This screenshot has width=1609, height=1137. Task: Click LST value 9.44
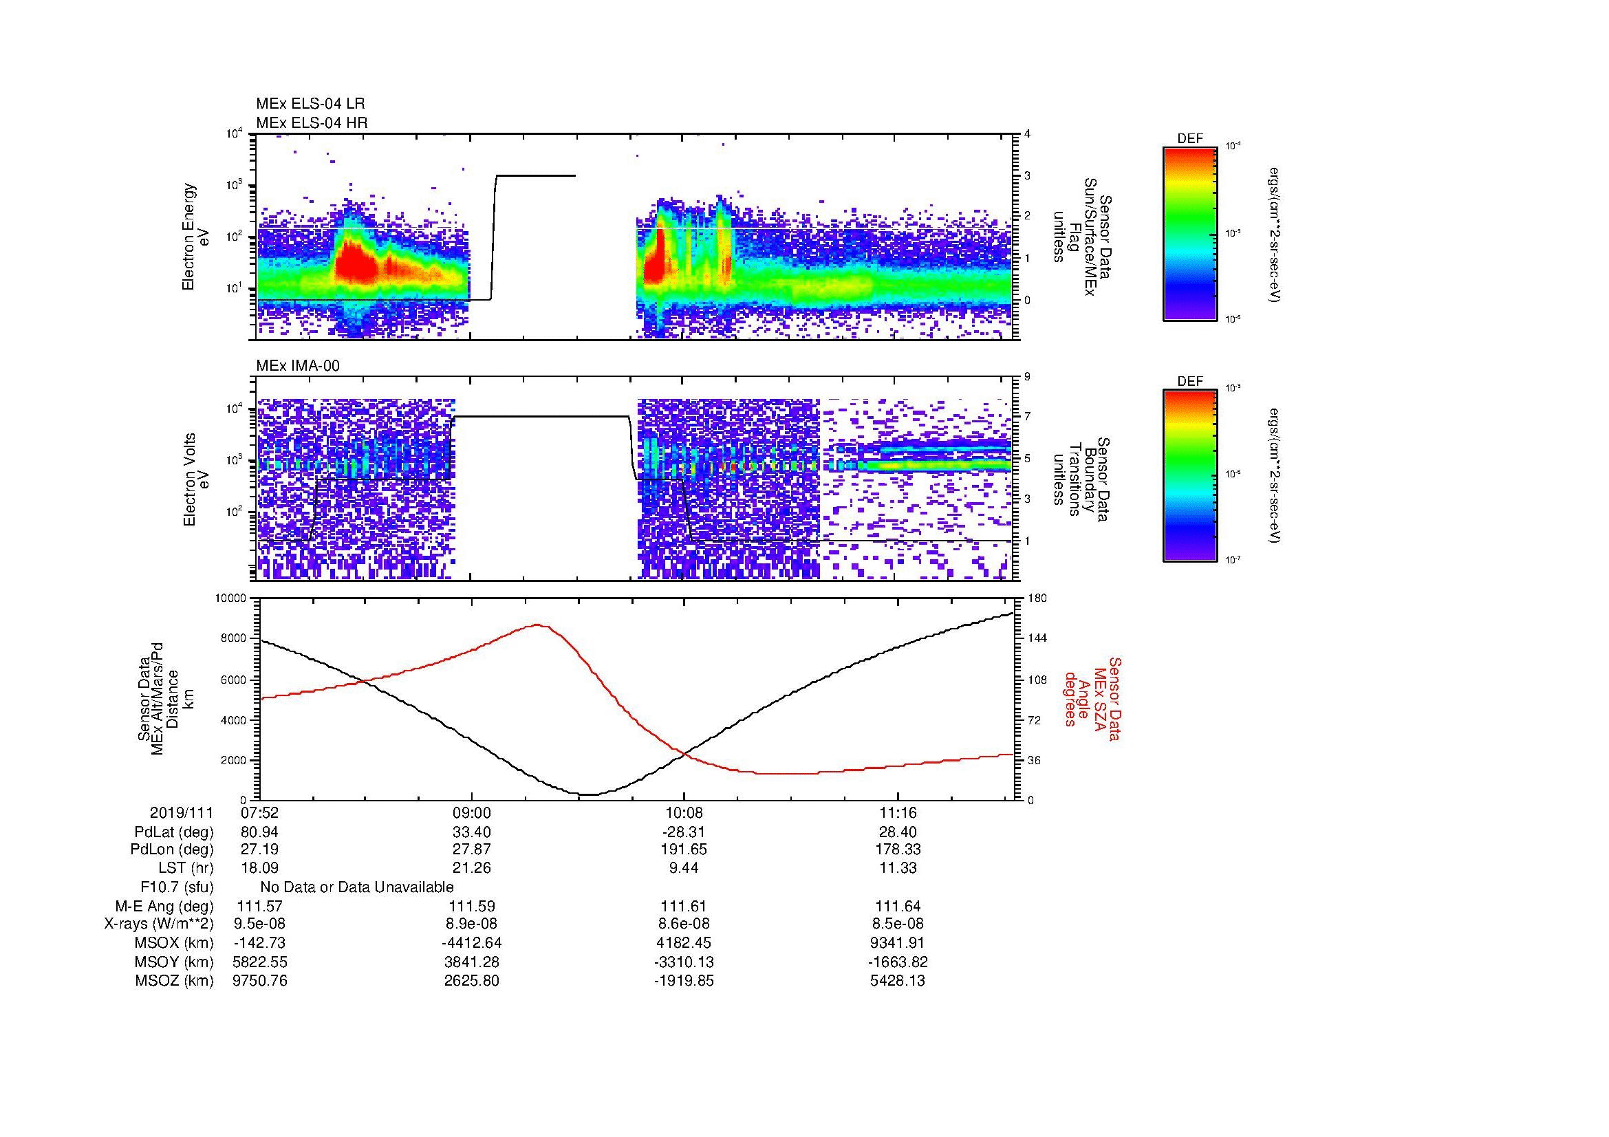tap(684, 868)
